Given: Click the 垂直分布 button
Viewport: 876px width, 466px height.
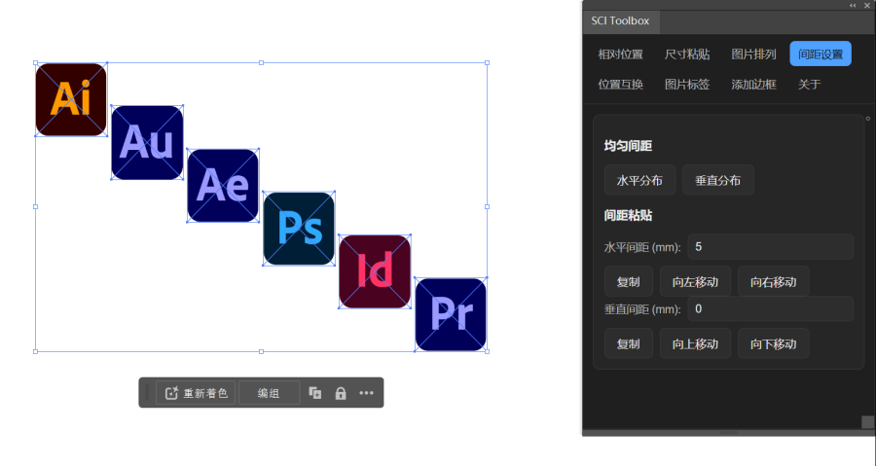Looking at the screenshot, I should click(x=718, y=180).
